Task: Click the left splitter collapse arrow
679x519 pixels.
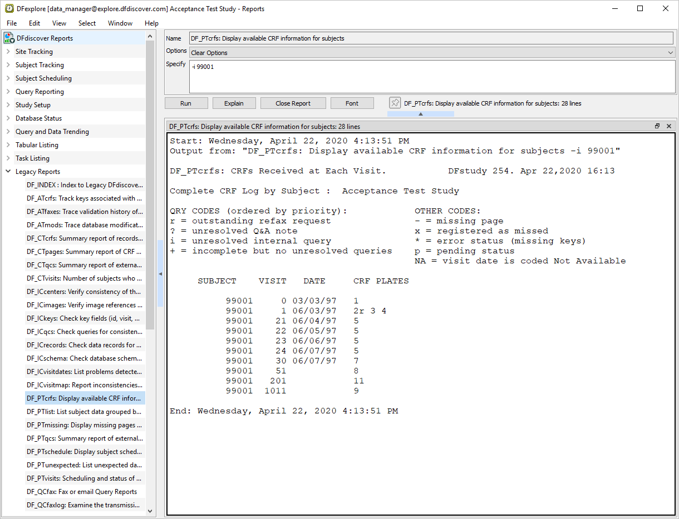Action: click(x=160, y=274)
